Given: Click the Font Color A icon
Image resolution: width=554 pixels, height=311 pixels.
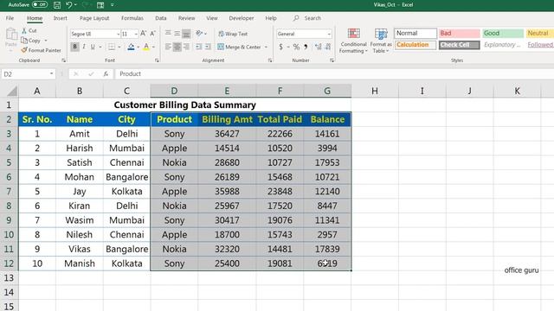Looking at the screenshot, I should pyautogui.click(x=146, y=47).
